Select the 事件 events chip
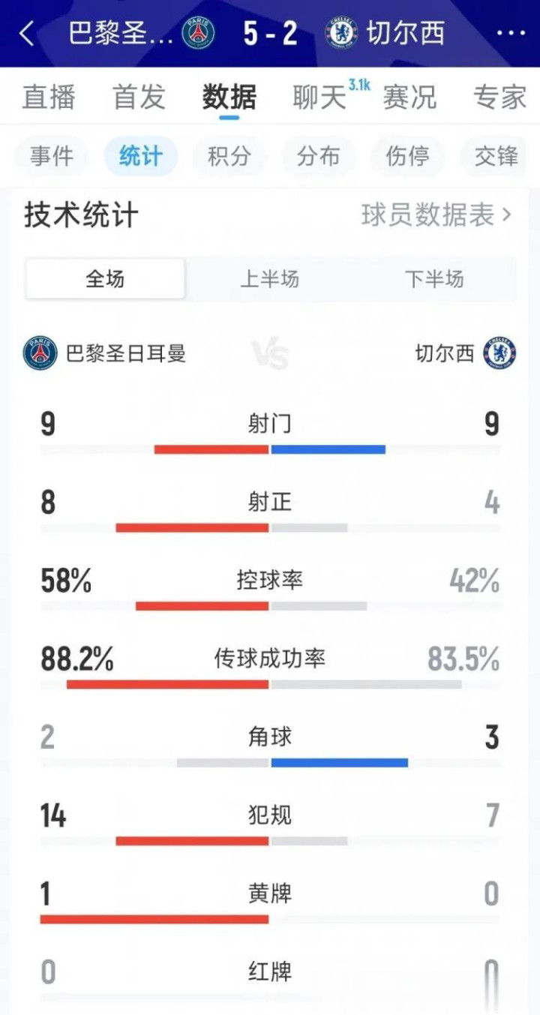Image resolution: width=540 pixels, height=1015 pixels. coord(52,156)
